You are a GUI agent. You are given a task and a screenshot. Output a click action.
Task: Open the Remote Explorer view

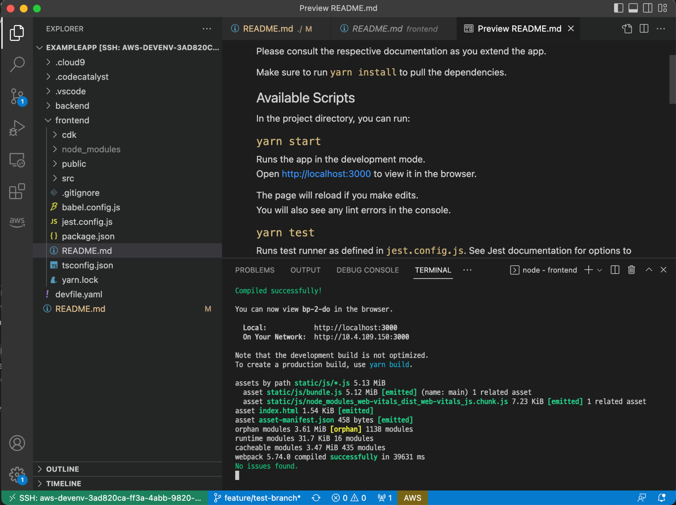pos(17,160)
